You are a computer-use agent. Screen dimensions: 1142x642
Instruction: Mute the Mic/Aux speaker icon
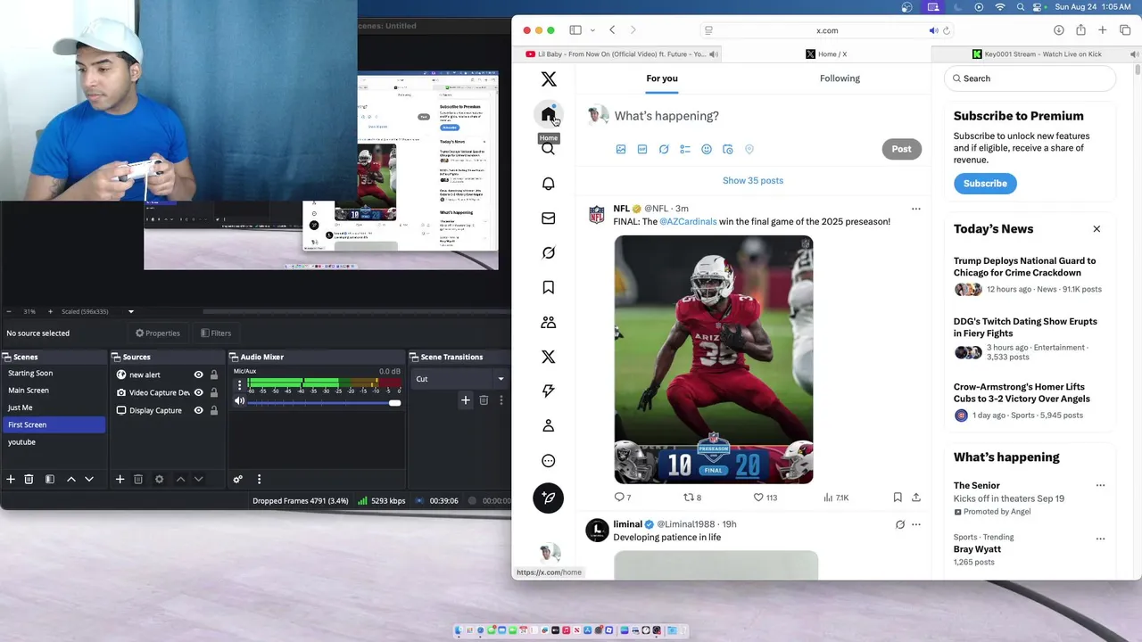coord(239,401)
